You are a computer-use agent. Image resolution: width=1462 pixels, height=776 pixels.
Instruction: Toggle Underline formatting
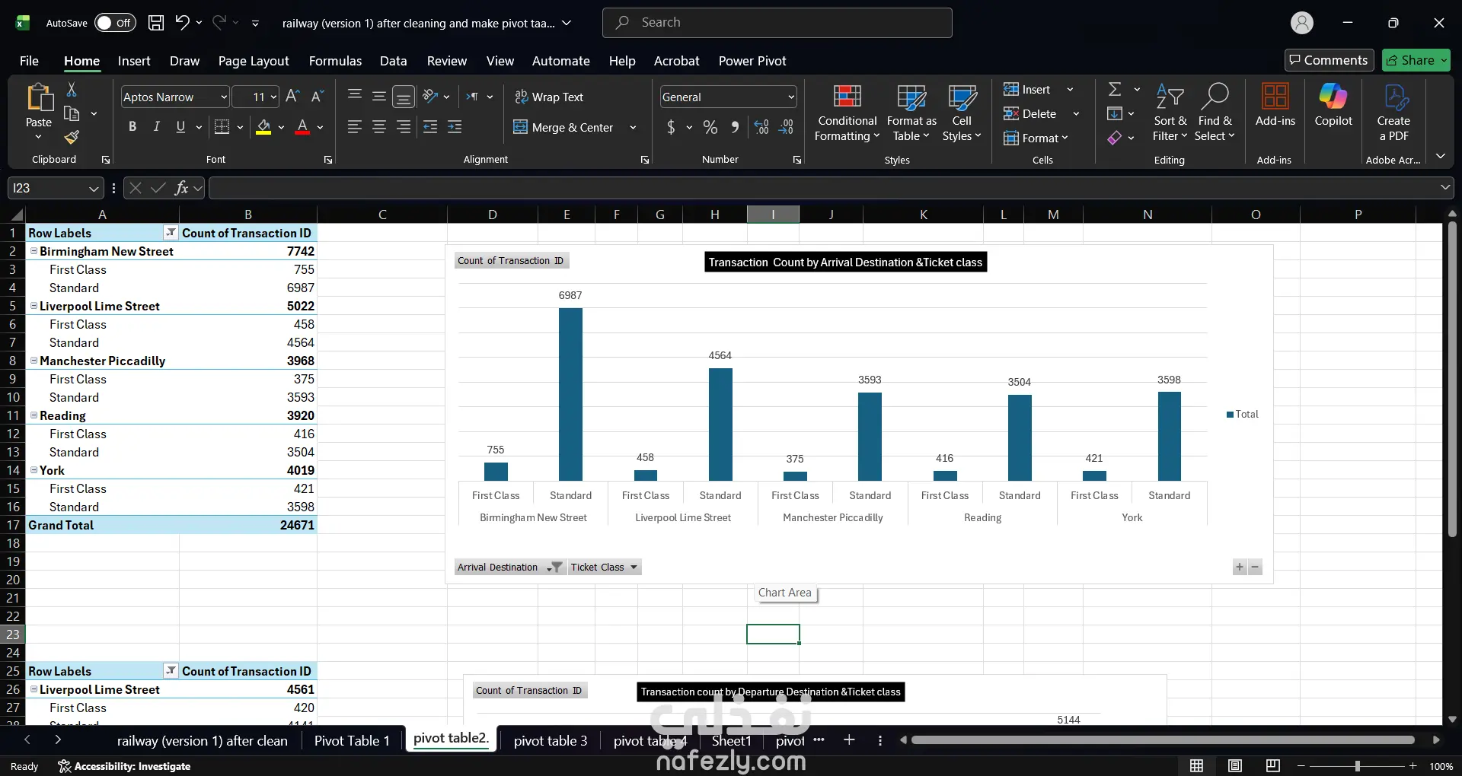coord(180,127)
